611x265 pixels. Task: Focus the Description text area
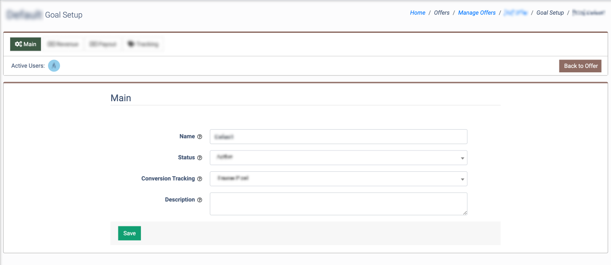click(338, 204)
